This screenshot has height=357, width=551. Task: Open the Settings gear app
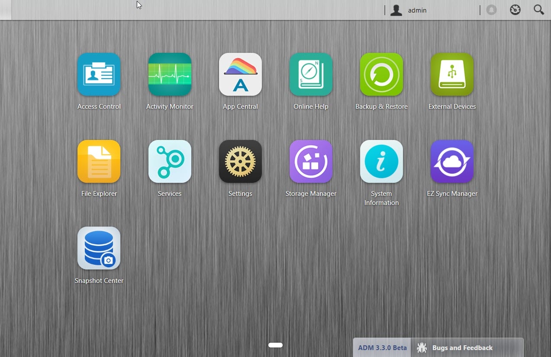click(x=240, y=162)
